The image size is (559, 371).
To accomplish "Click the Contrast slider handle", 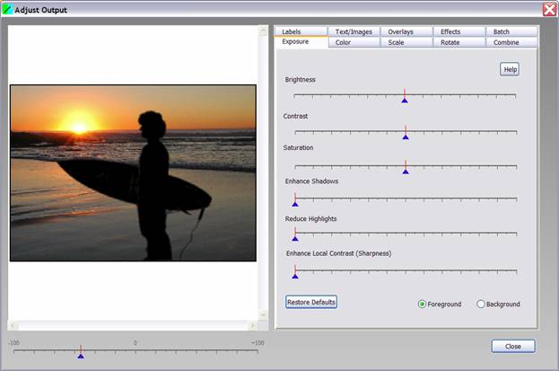I will 406,137.
